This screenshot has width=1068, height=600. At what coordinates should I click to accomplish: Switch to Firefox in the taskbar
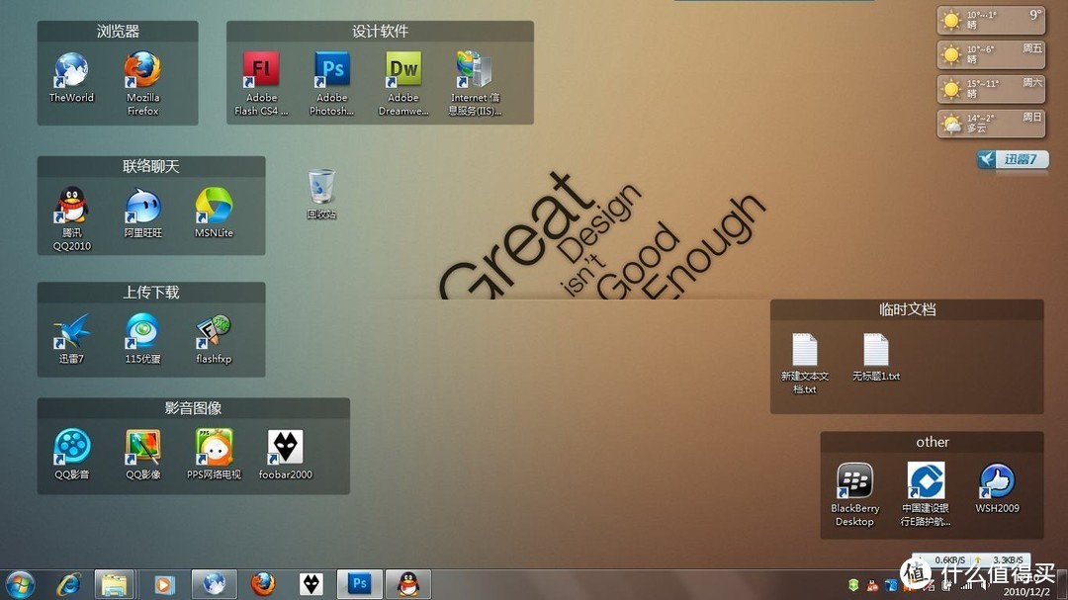coord(263,584)
